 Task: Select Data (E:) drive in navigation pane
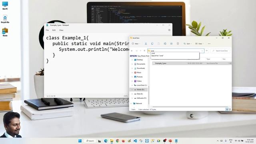click(139, 94)
